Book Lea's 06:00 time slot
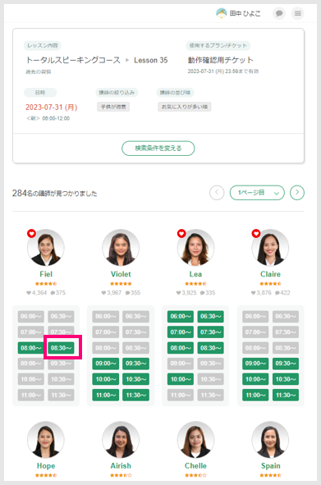 coord(181,317)
